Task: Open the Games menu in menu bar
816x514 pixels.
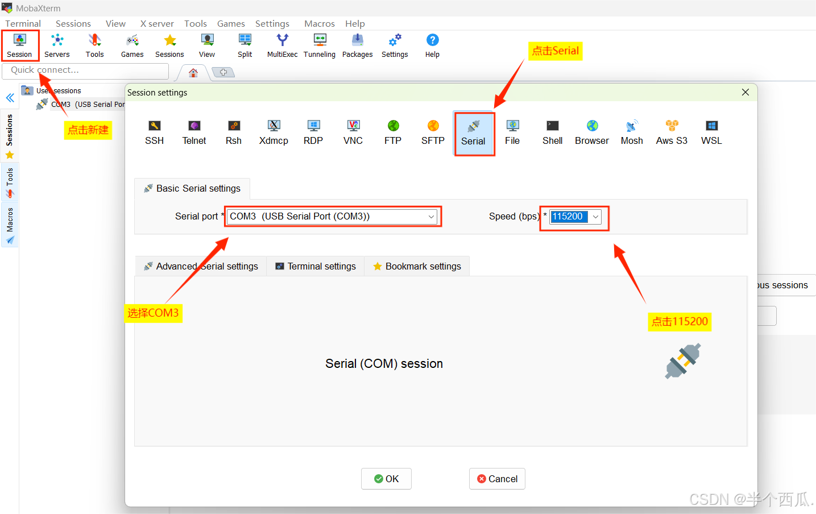Action: [231, 23]
